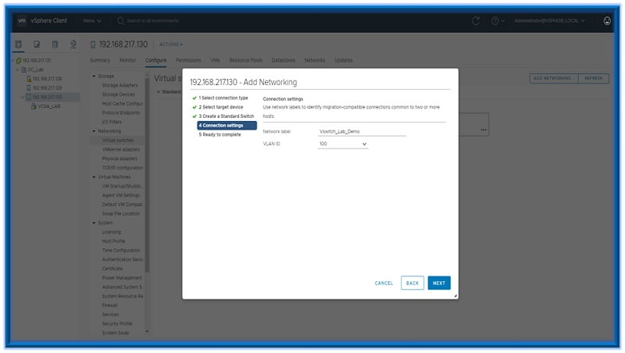Screen dimensions: 625x353
Task: Switch to VMs and Templates inventory icon
Action: [x=37, y=44]
